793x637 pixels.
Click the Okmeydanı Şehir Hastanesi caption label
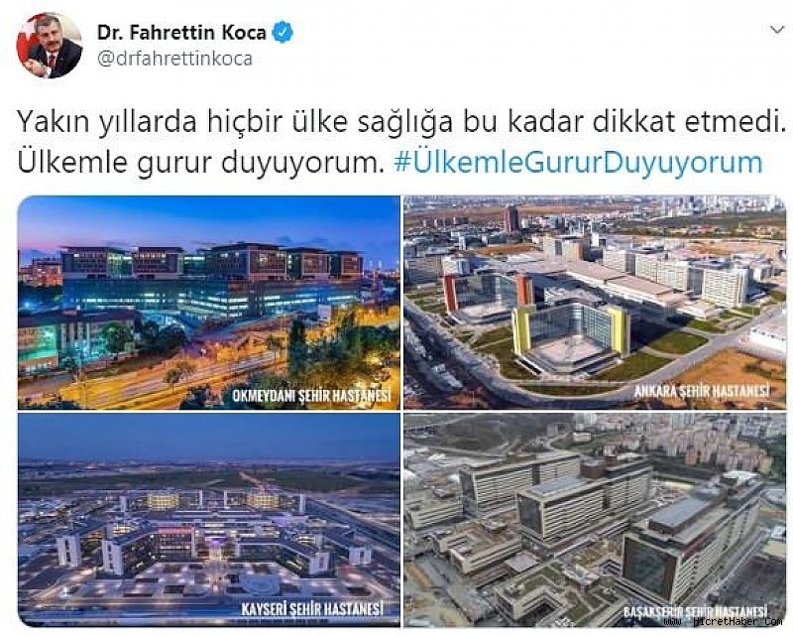(311, 395)
